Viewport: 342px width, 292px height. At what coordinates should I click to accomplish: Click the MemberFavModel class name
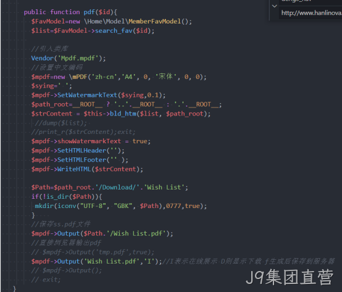coord(154,22)
